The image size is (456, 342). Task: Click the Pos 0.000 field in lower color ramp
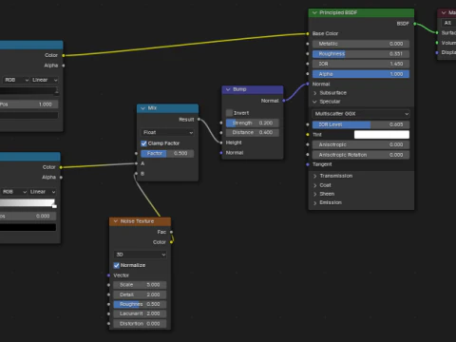(x=28, y=217)
